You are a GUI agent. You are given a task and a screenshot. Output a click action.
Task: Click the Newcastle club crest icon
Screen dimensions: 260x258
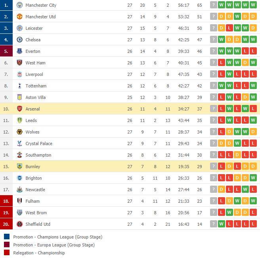pos(19,190)
